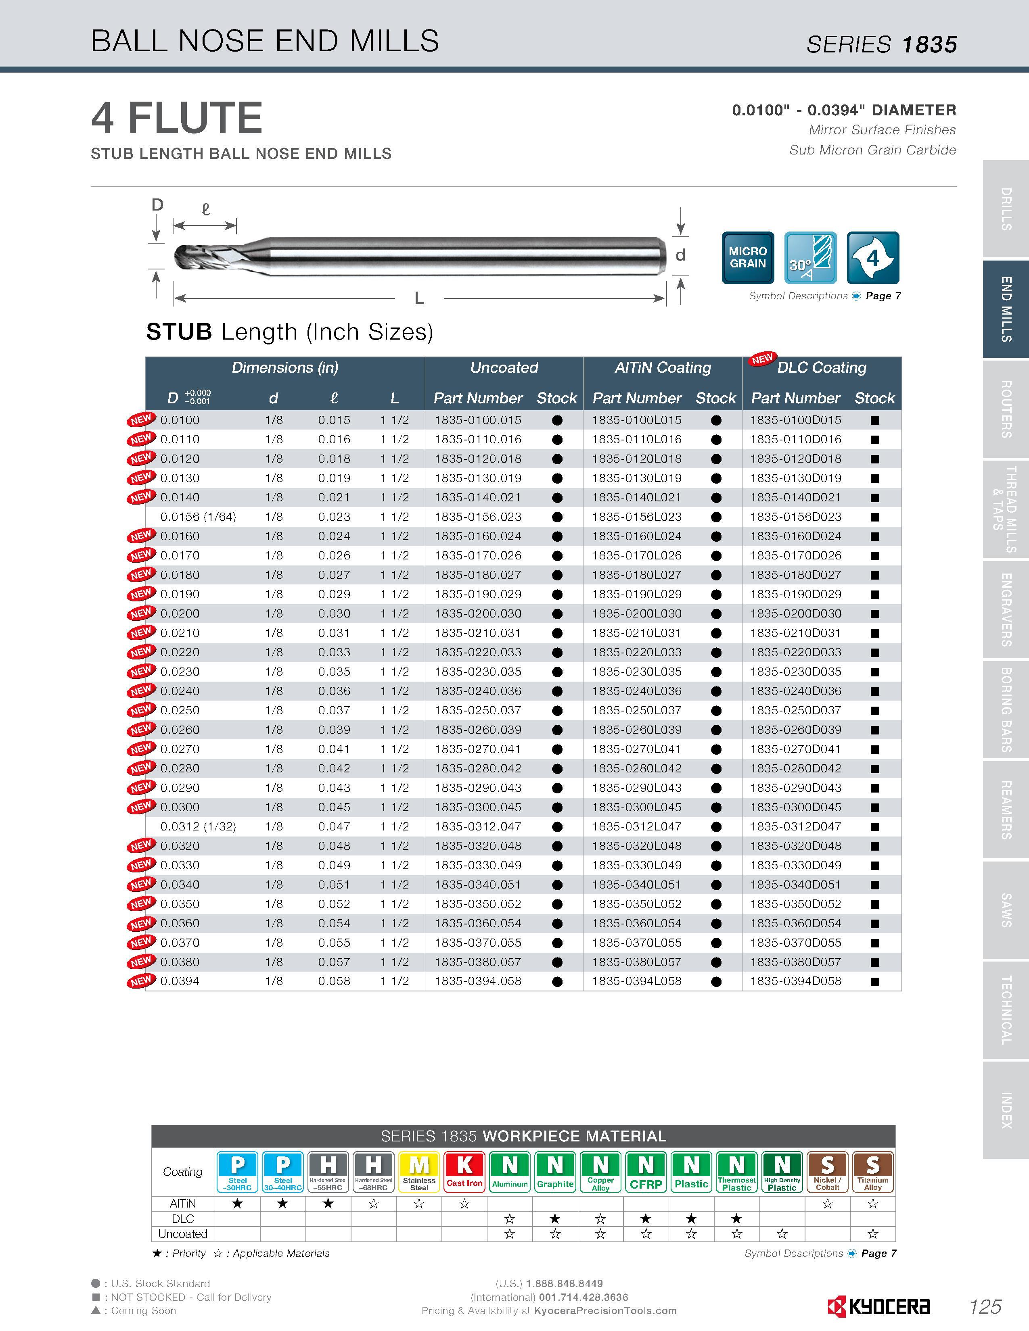The height and width of the screenshot is (1331, 1029).
Task: Select the N Copper Alloy material icon
Action: [600, 1172]
